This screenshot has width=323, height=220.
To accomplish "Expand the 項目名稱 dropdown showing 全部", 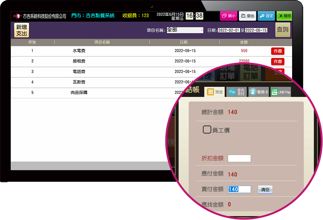I will click(x=185, y=30).
